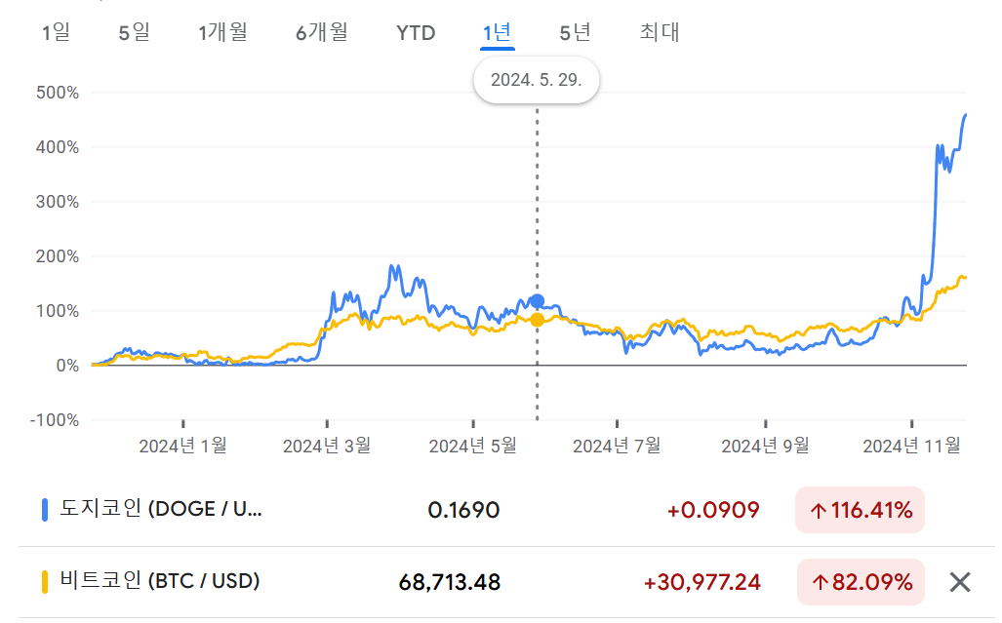Click the 300% y-axis label

click(58, 202)
